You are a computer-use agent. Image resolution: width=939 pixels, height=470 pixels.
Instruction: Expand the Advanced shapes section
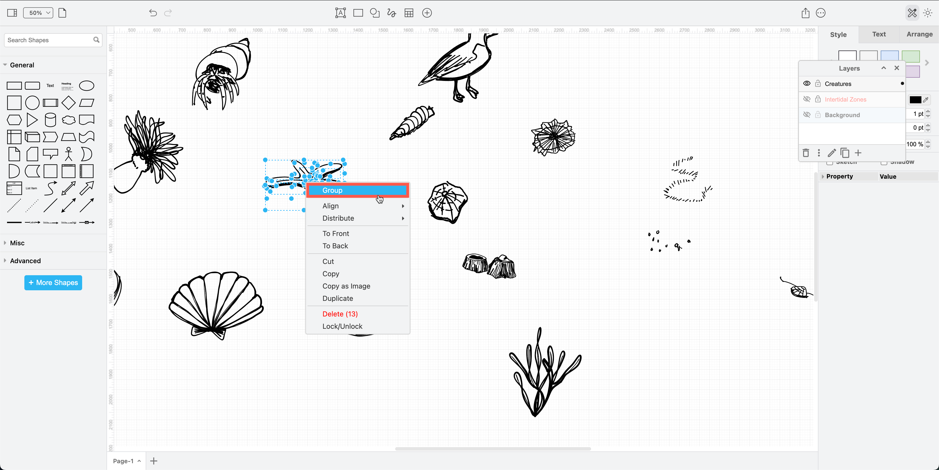click(x=25, y=261)
